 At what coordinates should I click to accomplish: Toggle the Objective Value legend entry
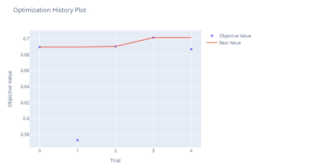[x=235, y=36]
